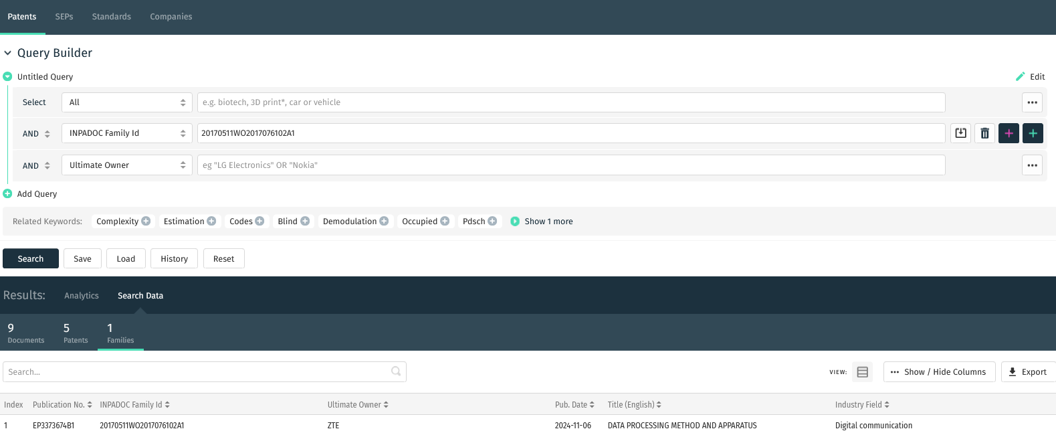Open the INPADOC Family Id field dropdown
The width and height of the screenshot is (1056, 435).
click(x=127, y=133)
